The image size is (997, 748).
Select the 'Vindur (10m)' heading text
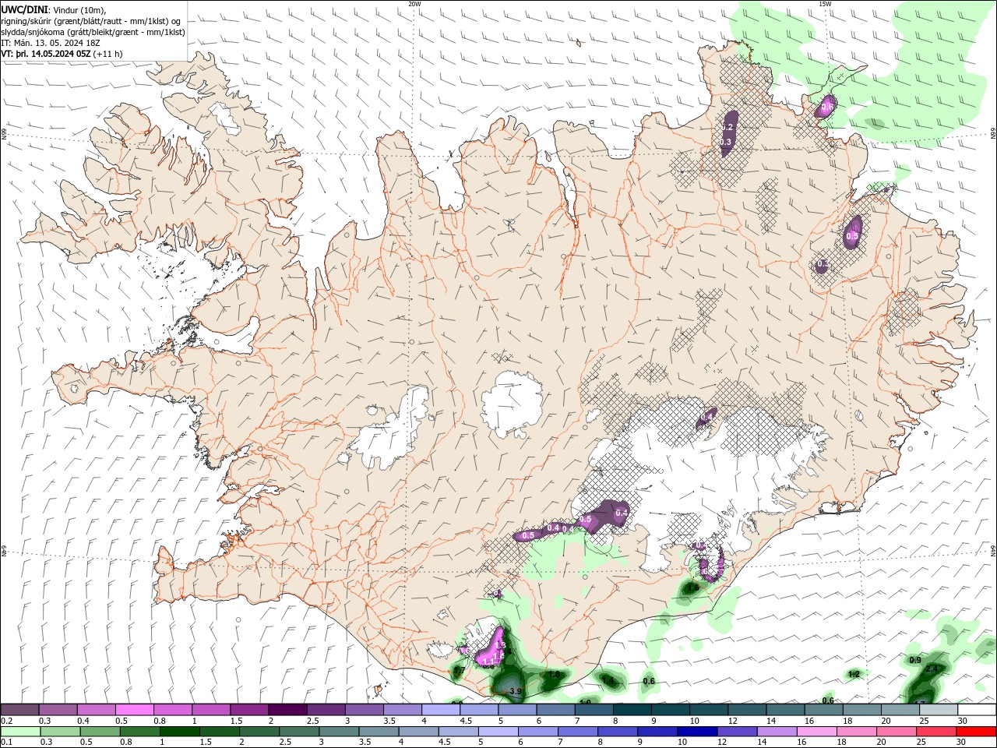tap(79, 9)
